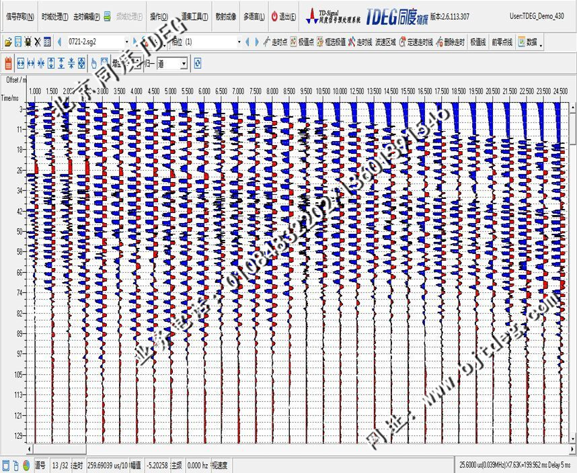Select the hand pan tool

tap(94, 63)
